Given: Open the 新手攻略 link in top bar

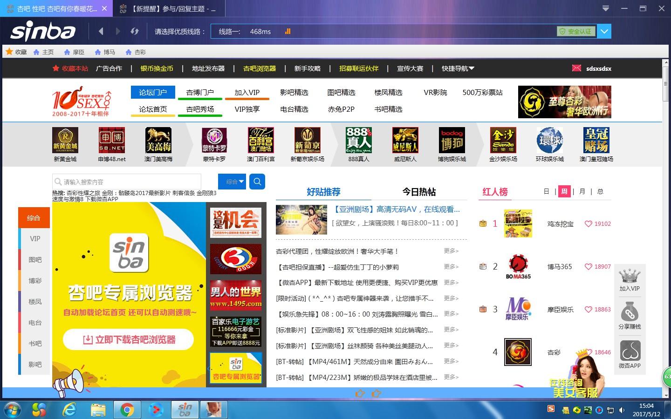Looking at the screenshot, I should (308, 68).
